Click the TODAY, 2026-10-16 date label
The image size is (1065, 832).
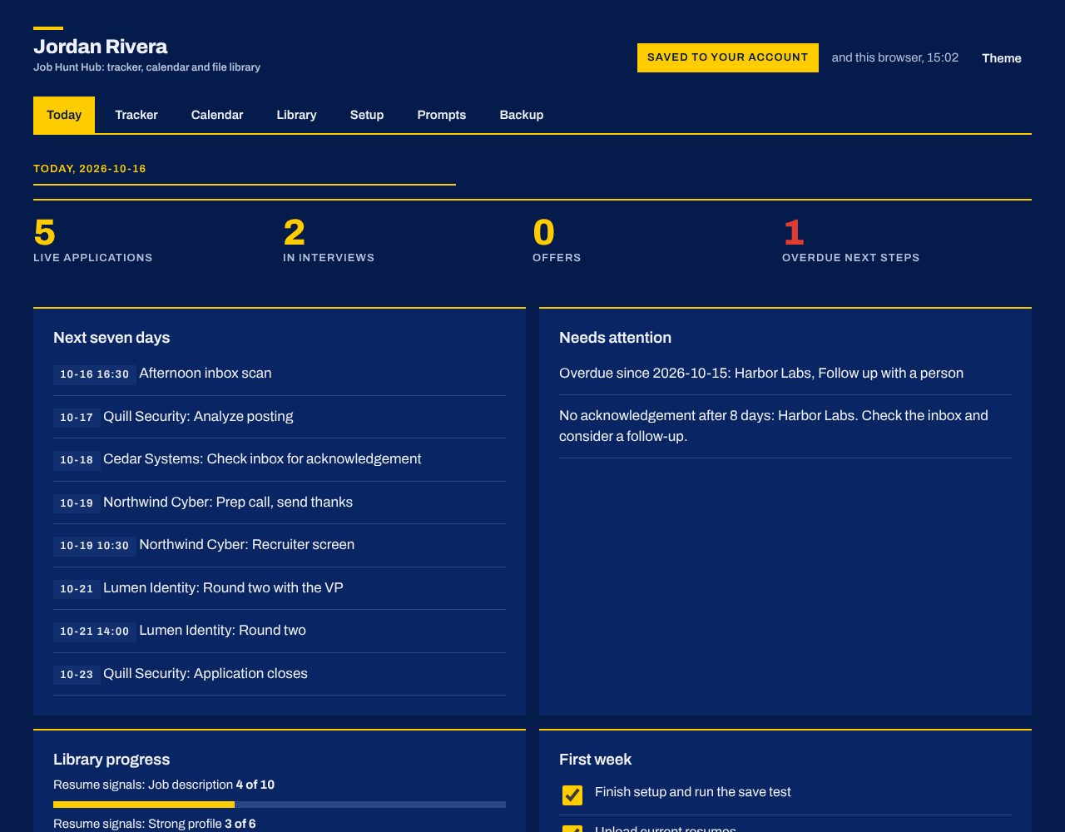point(90,169)
